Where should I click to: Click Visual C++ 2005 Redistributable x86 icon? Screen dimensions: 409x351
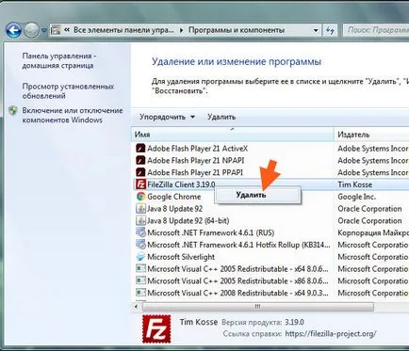[x=140, y=280]
